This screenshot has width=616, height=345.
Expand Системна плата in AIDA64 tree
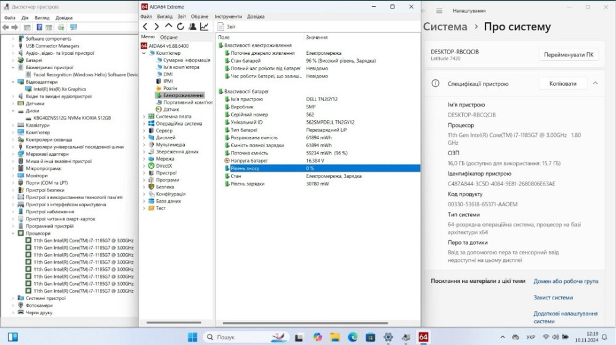tap(144, 116)
